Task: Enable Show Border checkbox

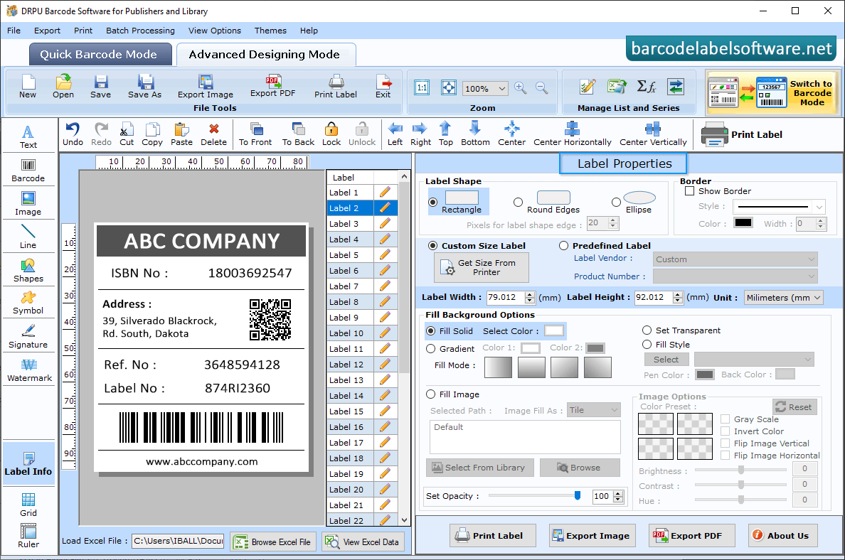Action: (x=689, y=191)
